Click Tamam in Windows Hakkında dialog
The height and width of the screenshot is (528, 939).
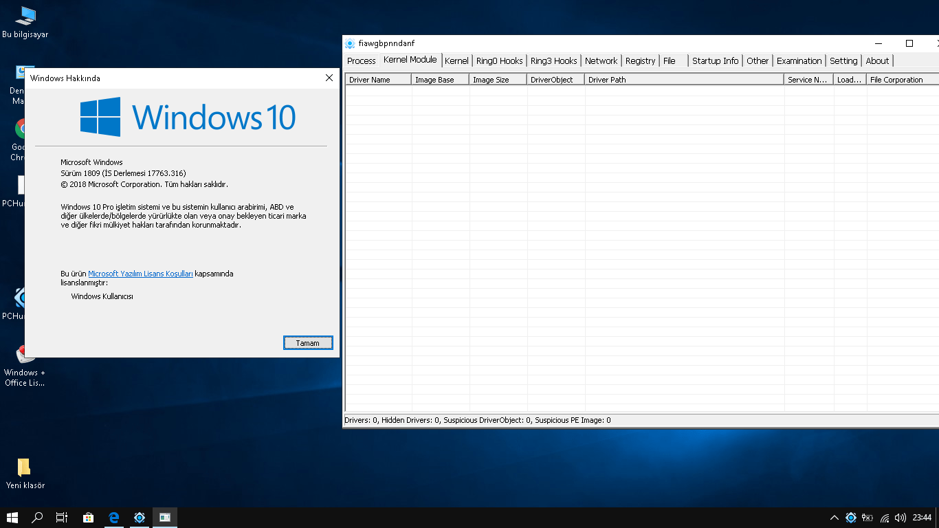point(308,342)
